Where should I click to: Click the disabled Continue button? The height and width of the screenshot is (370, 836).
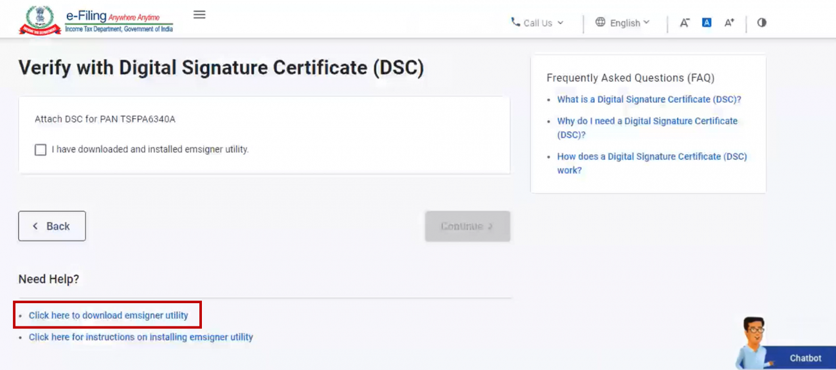(468, 225)
